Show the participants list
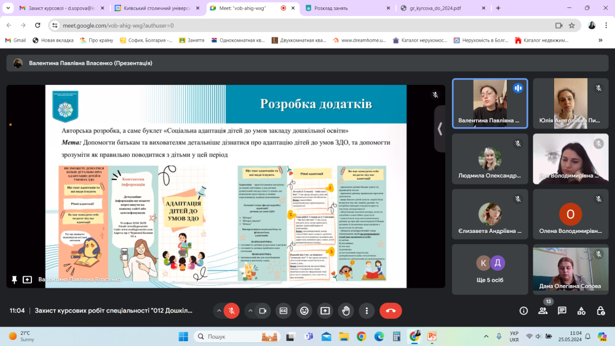Viewport: 615px width, 346px height. 542,311
